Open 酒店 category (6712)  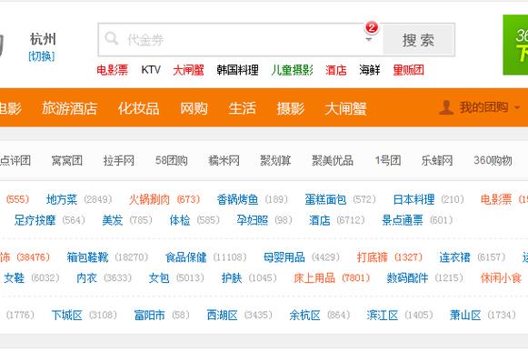tap(320, 220)
